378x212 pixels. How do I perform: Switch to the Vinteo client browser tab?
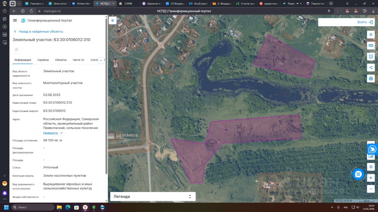click(81, 4)
